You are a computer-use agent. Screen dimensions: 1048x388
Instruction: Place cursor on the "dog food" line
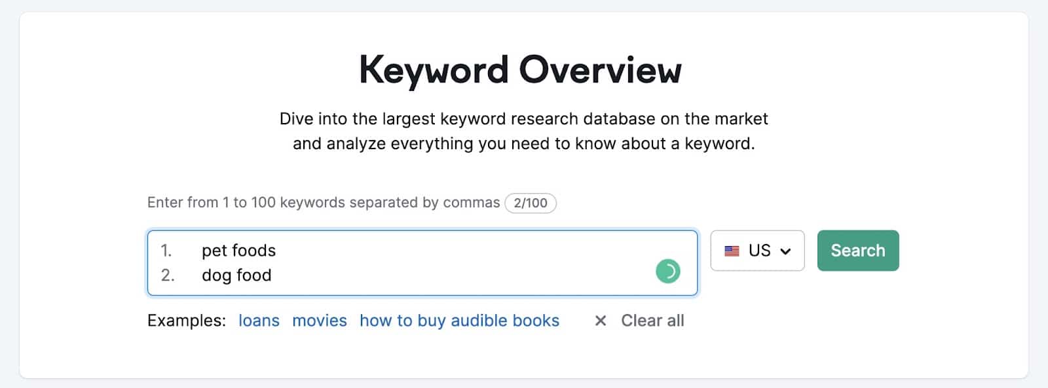(x=236, y=275)
